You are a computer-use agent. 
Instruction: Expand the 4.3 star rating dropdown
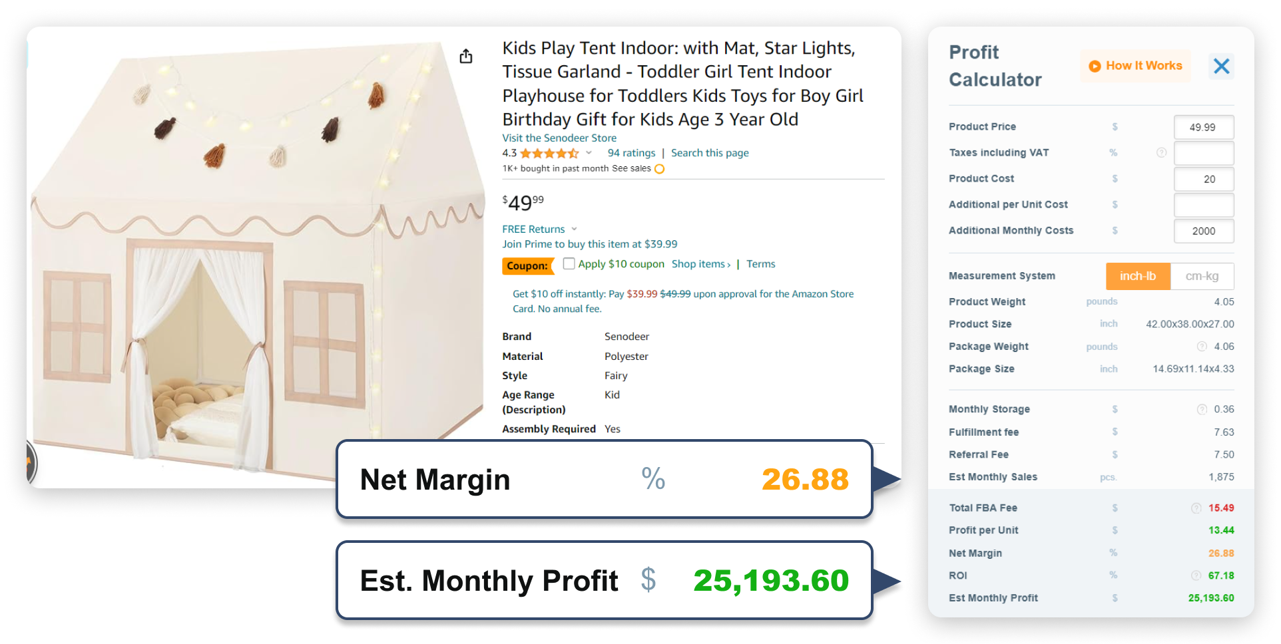click(x=590, y=152)
